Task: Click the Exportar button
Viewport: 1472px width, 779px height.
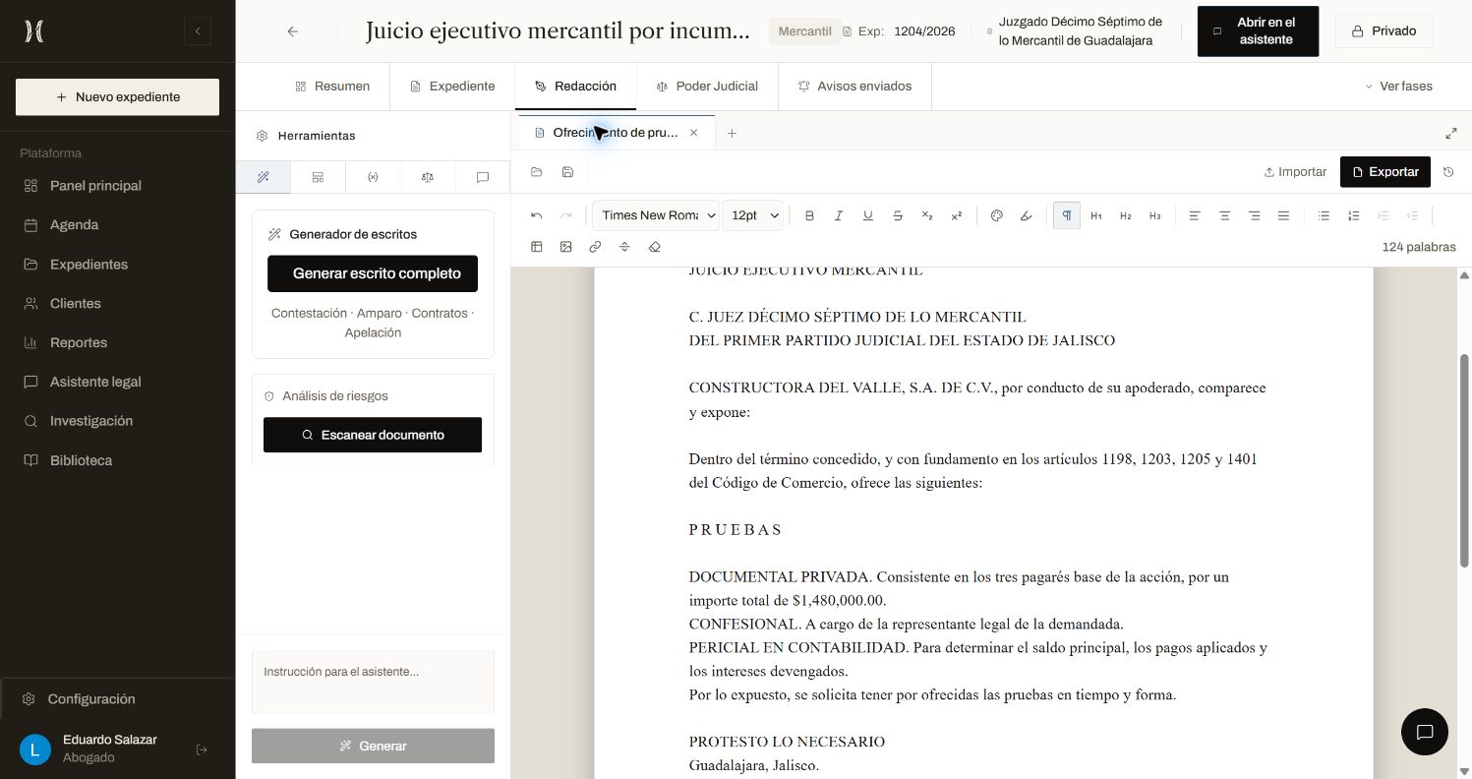Action: (x=1385, y=172)
